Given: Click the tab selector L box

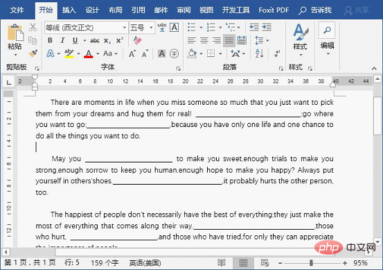Looking at the screenshot, I should 9,82.
